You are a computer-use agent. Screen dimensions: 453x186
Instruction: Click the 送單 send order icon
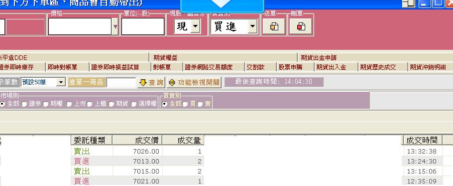[274, 26]
